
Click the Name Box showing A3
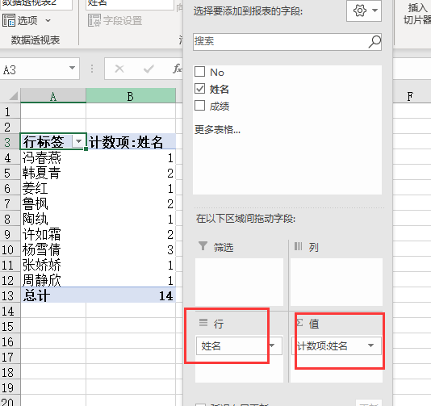(40, 69)
